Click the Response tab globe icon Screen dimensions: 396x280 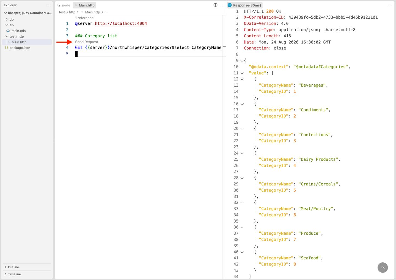point(230,5)
